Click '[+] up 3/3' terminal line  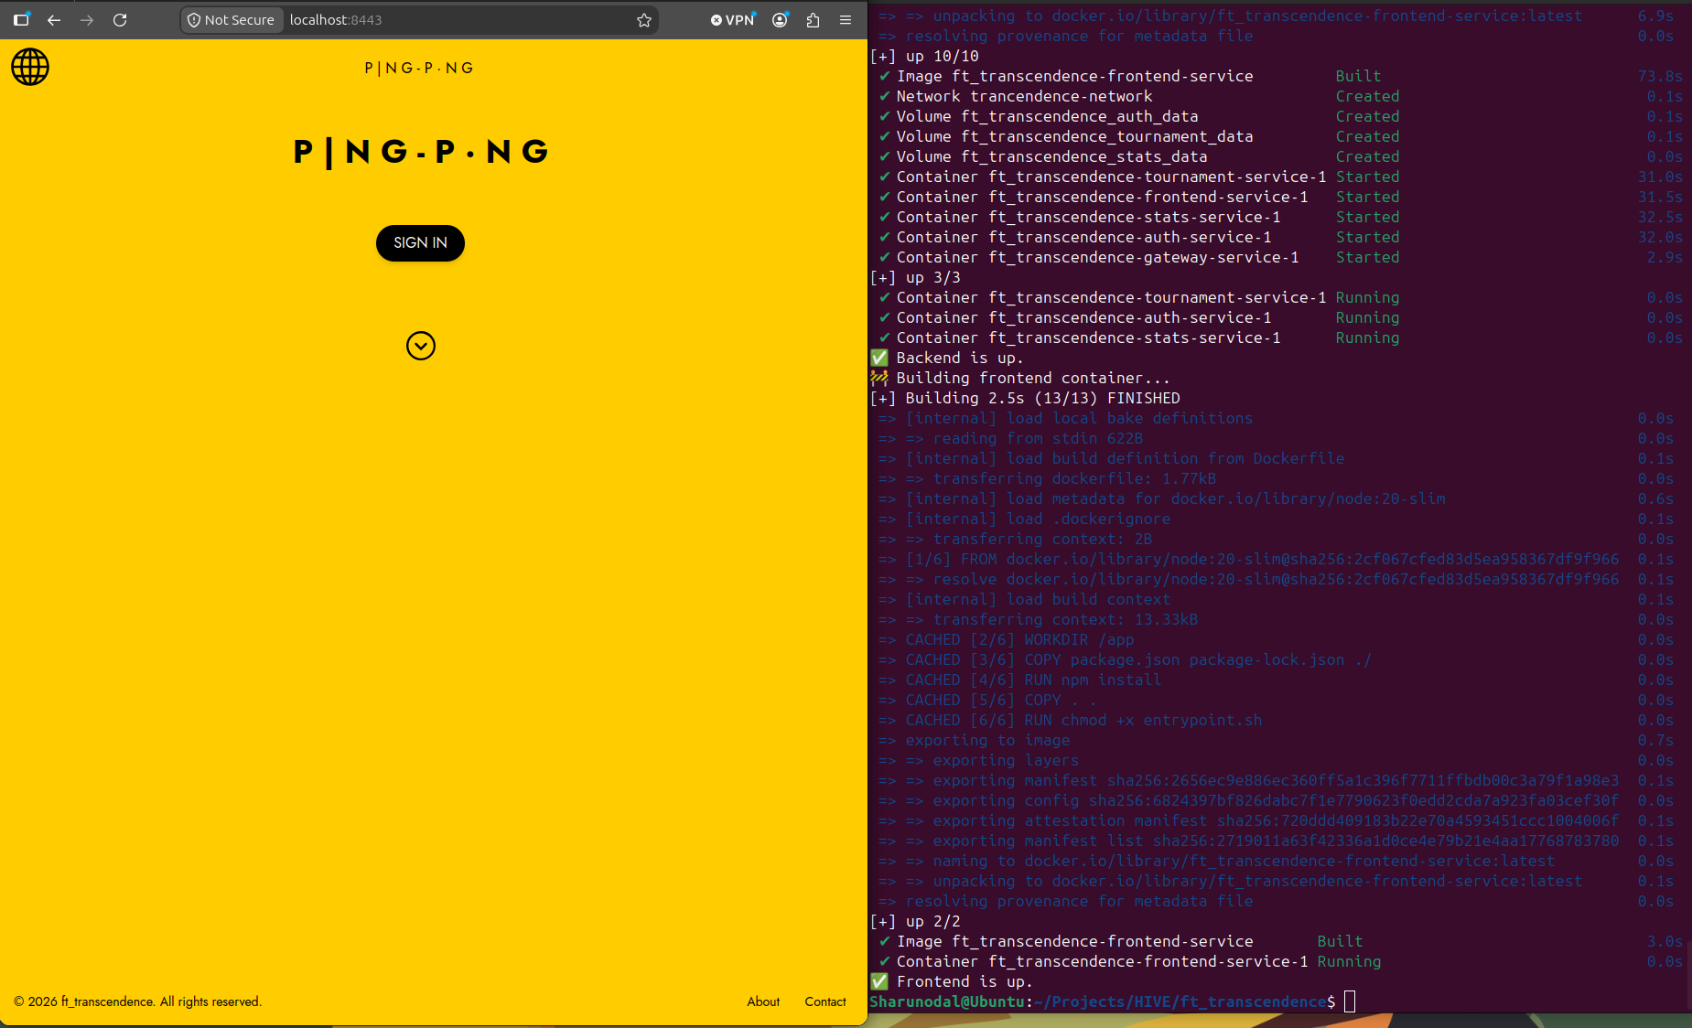click(915, 277)
